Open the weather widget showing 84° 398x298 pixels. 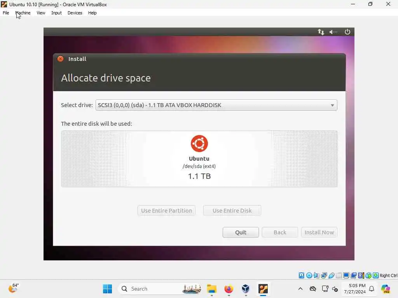click(13, 288)
